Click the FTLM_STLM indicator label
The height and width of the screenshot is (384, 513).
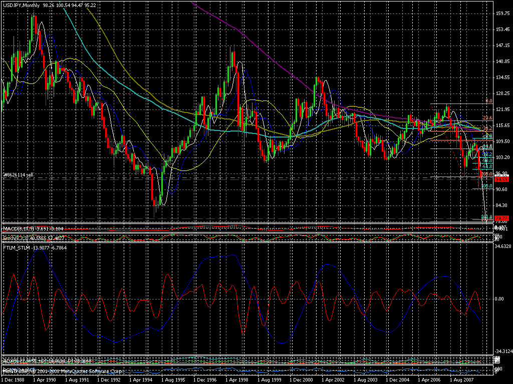point(17,248)
